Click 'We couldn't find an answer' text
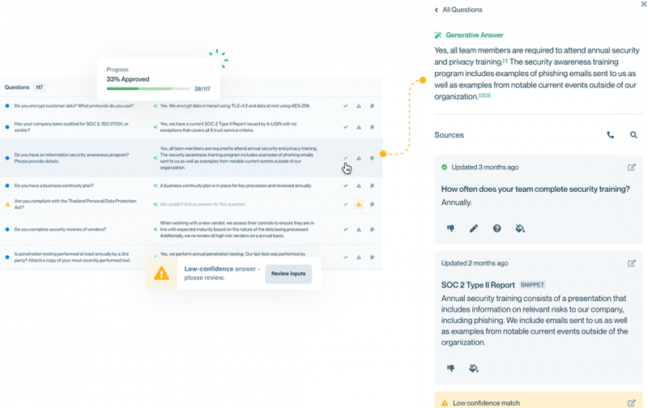 point(202,204)
